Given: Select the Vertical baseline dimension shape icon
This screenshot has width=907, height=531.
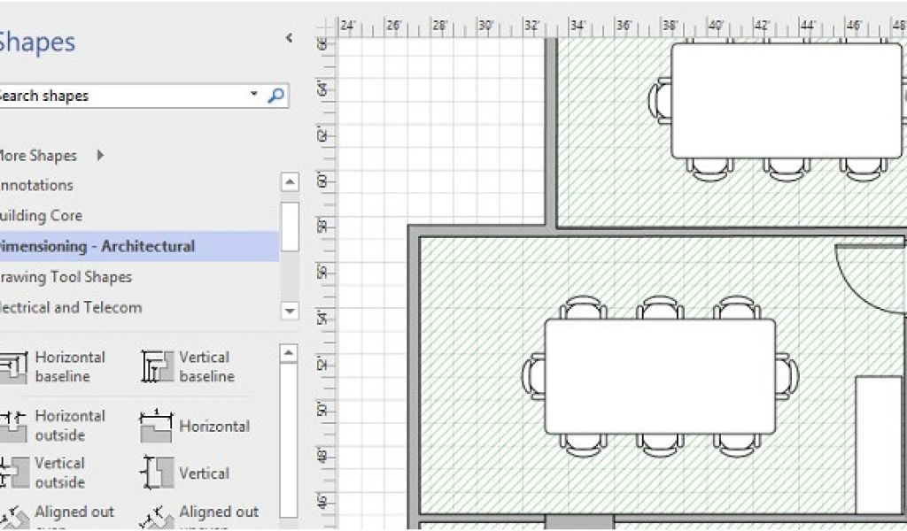Looking at the screenshot, I should coord(157,367).
